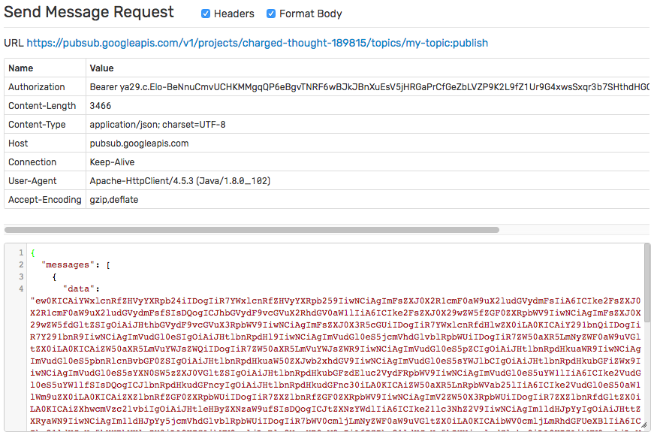Click the Bearer token value cell
654x435 pixels.
point(367,87)
